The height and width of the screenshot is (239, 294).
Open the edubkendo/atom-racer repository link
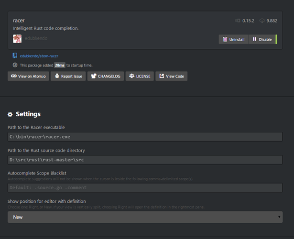pos(39,56)
